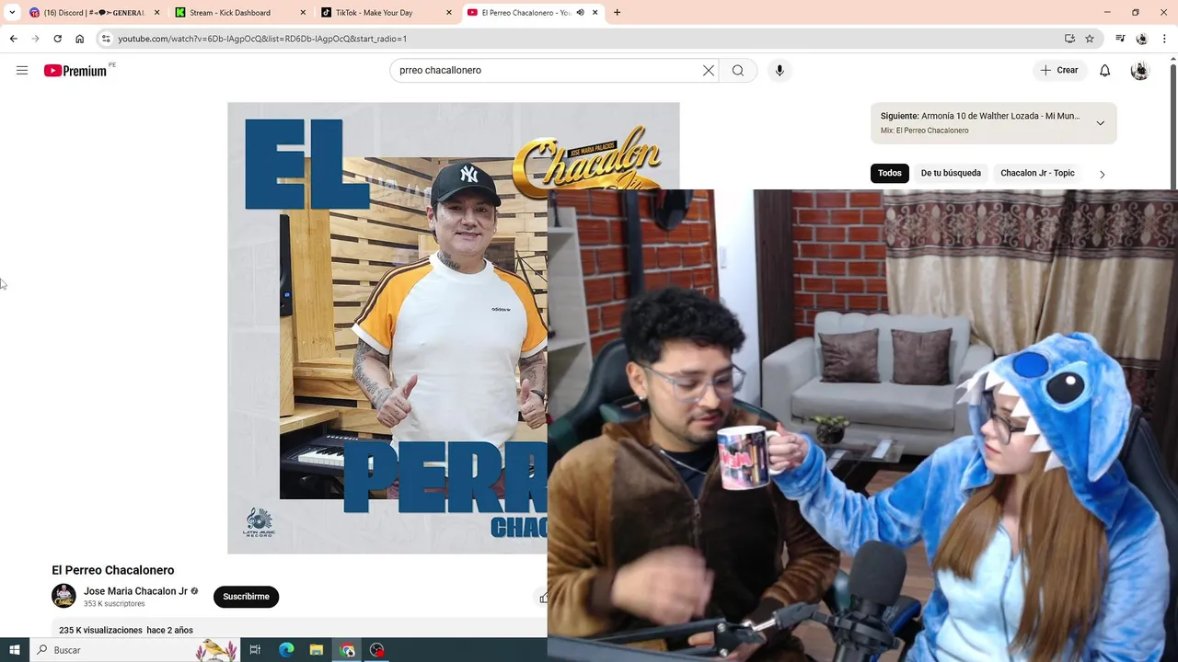This screenshot has height=662, width=1178.
Task: Close the TikTok tab
Action: click(x=449, y=13)
